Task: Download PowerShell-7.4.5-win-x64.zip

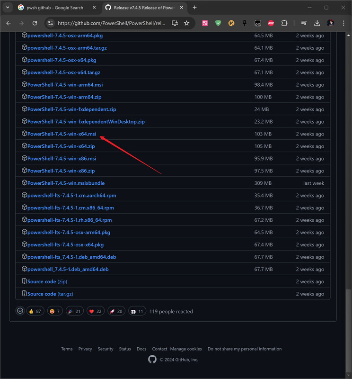Action: point(61,146)
